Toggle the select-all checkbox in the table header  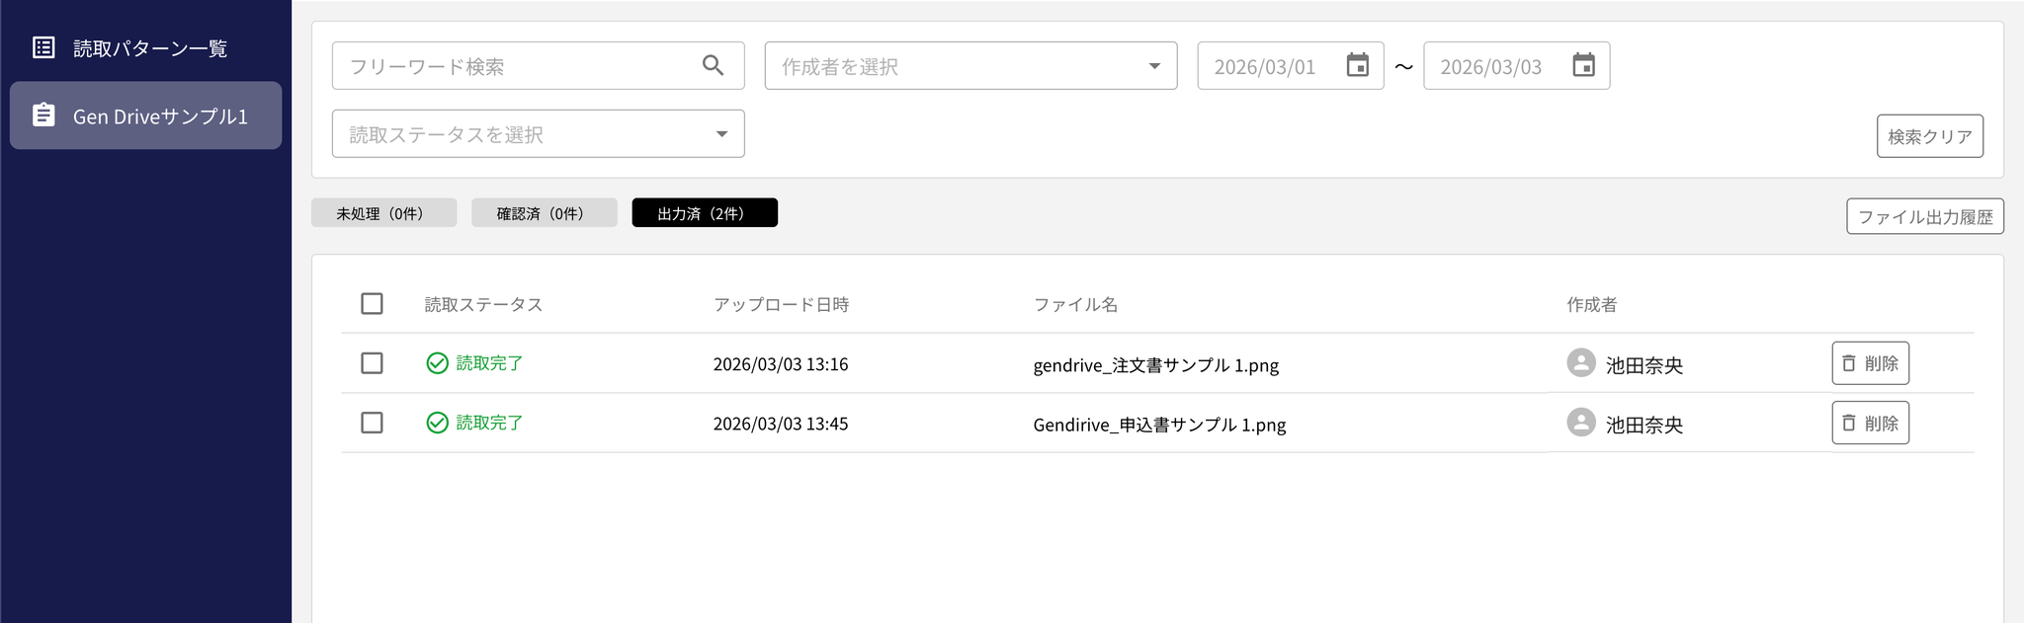click(x=372, y=304)
